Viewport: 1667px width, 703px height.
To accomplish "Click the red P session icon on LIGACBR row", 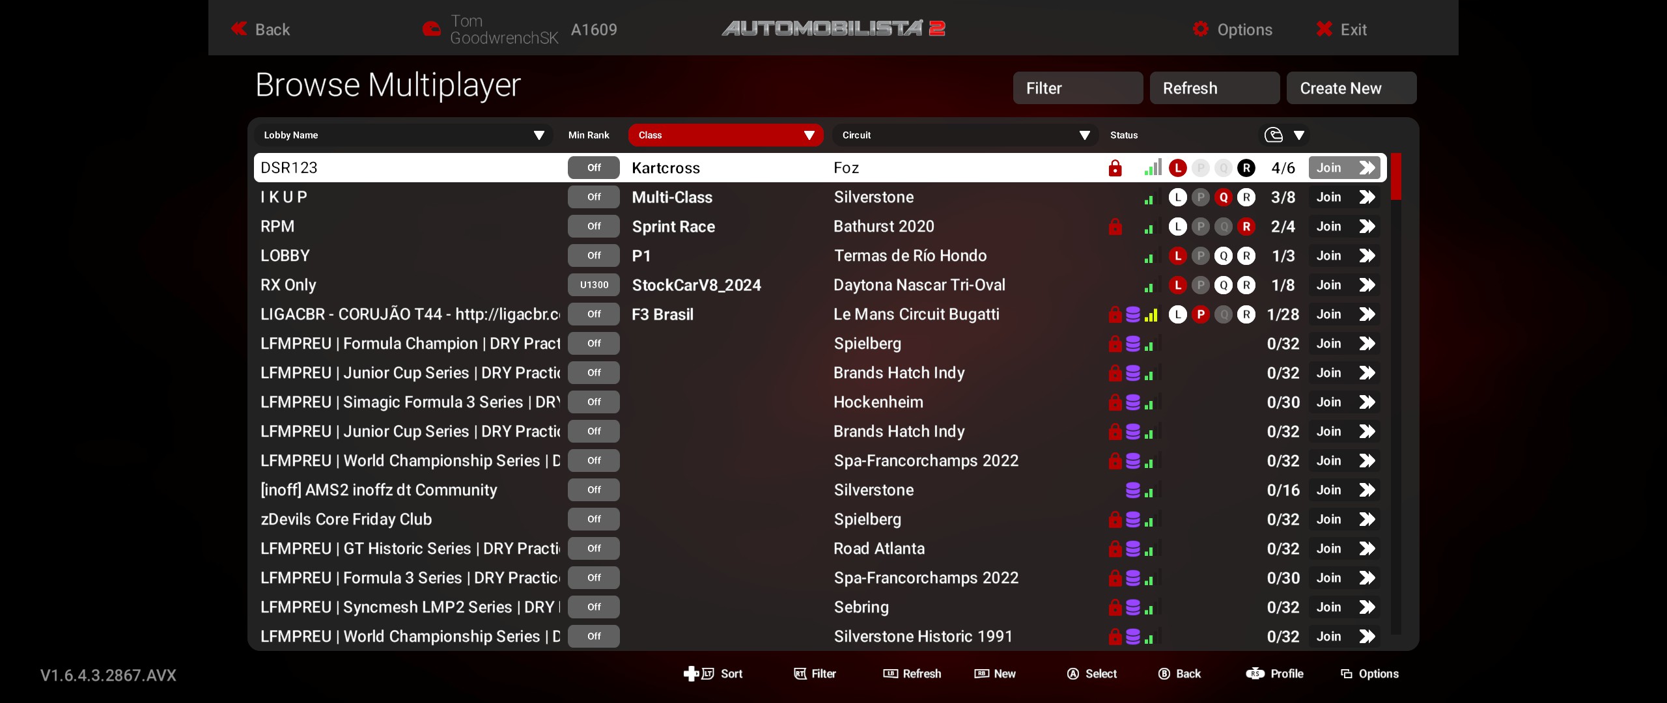I will [x=1201, y=314].
